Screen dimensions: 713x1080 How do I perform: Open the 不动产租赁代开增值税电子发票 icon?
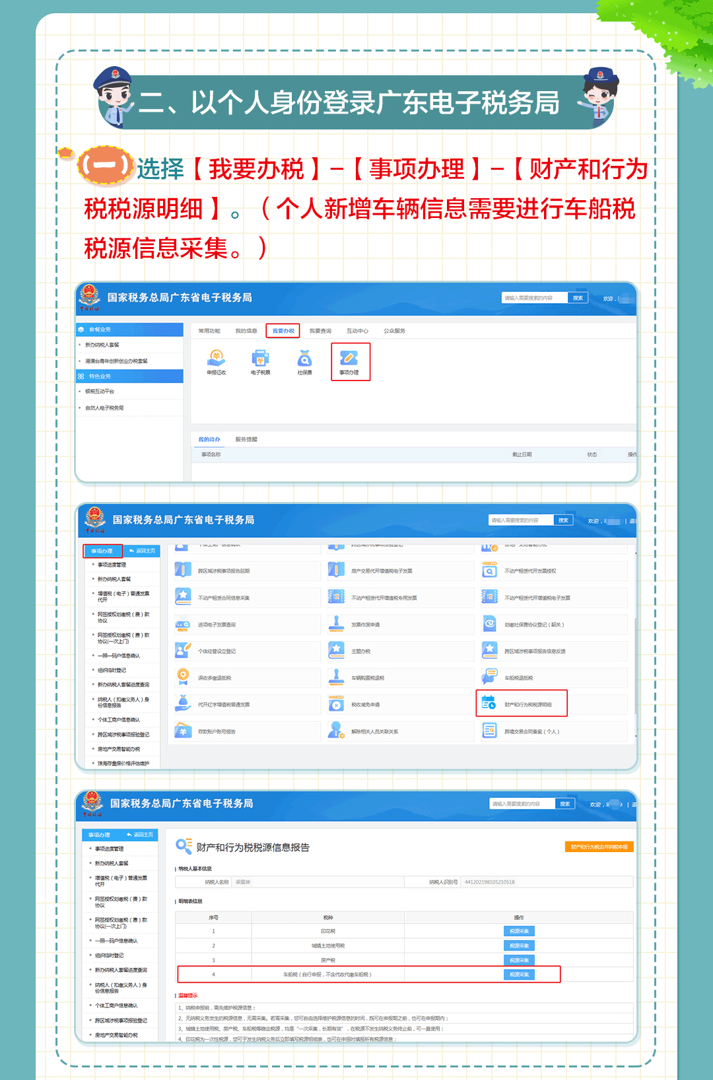[x=489, y=597]
